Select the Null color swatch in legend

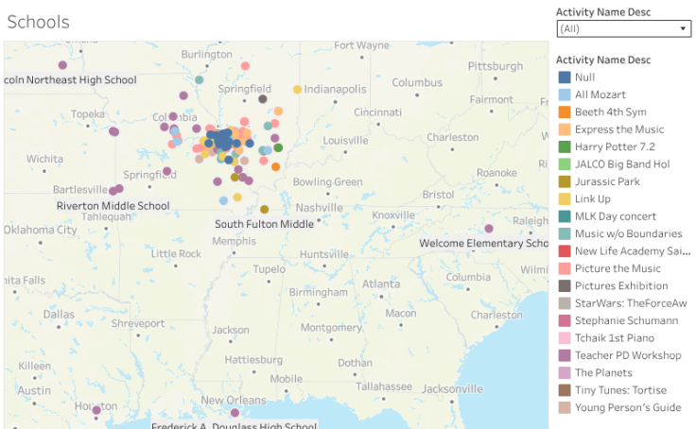coord(565,77)
